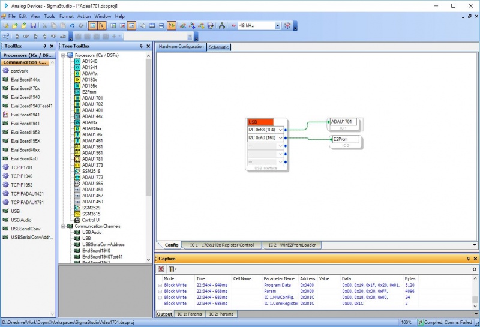This screenshot has height=327, width=480.
Task: Click the Processors (ICs / DS... ToolBox header
Action: tap(28, 55)
